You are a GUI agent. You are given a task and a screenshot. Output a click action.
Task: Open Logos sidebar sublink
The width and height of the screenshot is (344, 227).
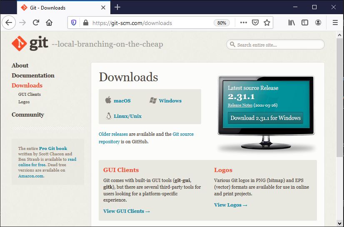tap(24, 102)
